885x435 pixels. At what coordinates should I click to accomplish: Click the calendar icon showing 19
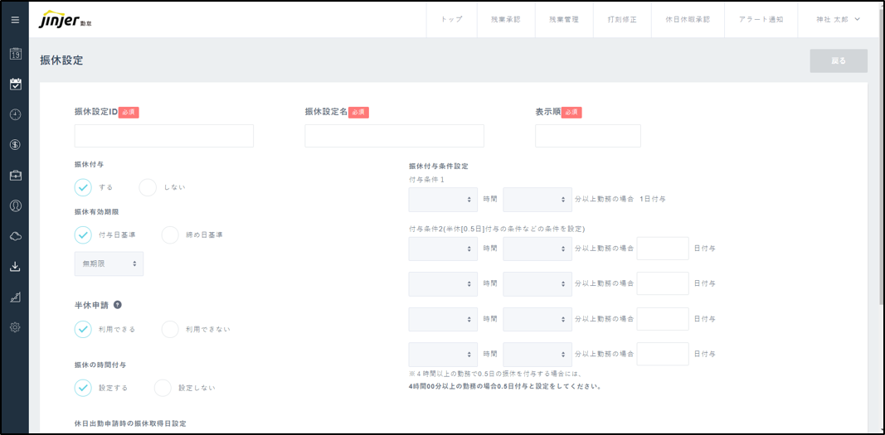(15, 54)
